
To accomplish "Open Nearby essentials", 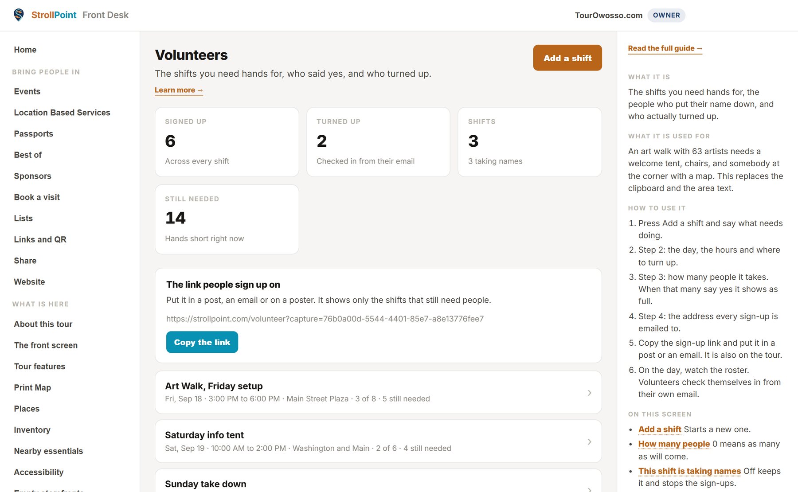I will (x=49, y=451).
